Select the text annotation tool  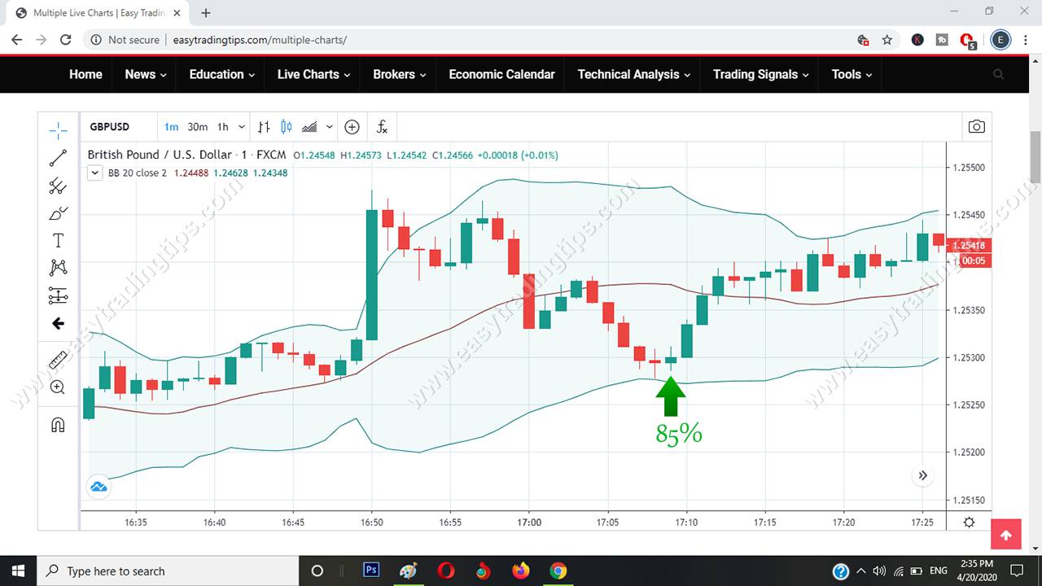point(57,240)
